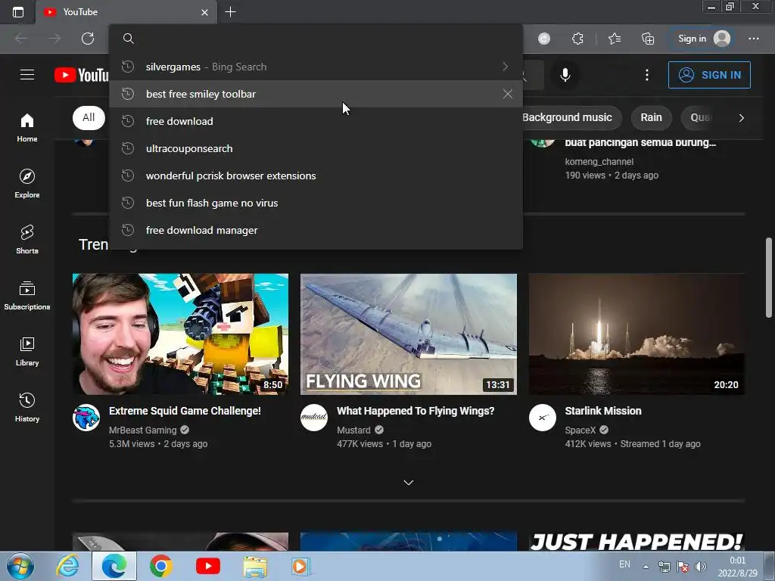Select the 'Rain' filter chip
Screen dimensions: 775x581
click(x=651, y=117)
